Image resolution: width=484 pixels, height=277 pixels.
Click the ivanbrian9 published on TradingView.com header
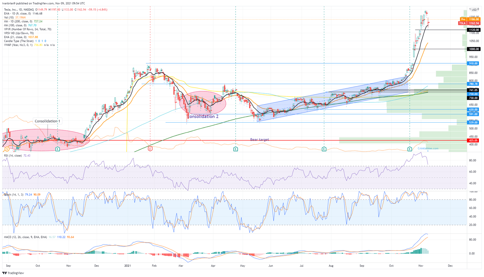coord(43,3)
